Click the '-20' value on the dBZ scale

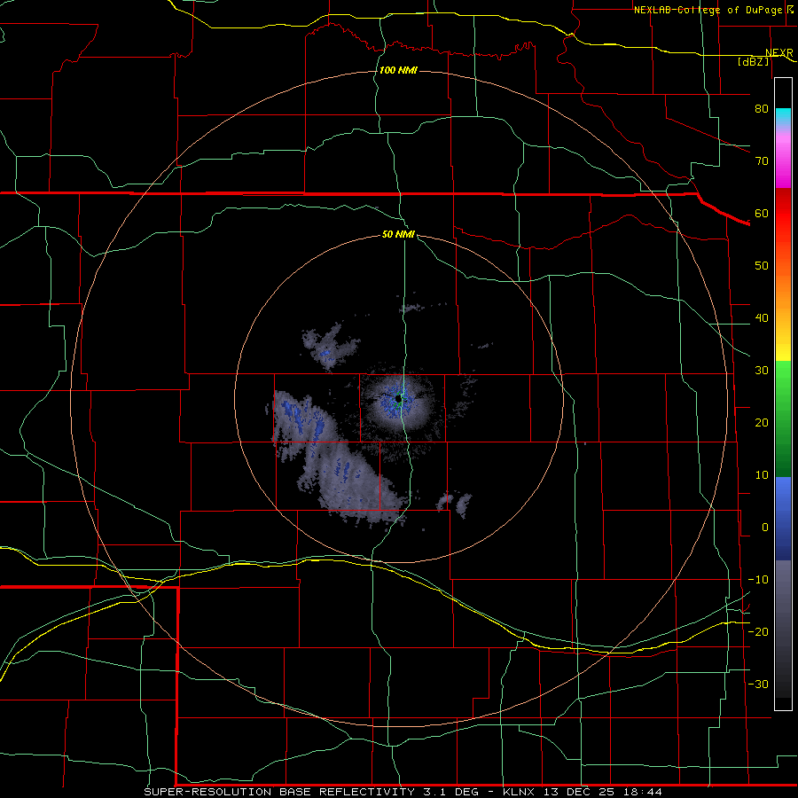pyautogui.click(x=758, y=631)
